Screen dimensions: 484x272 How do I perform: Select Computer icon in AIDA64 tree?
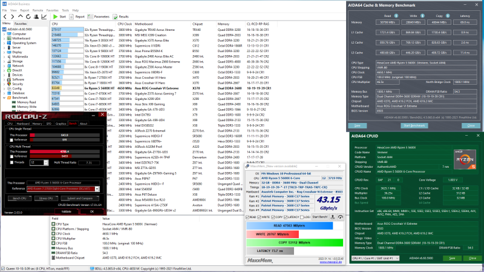coord(9,34)
